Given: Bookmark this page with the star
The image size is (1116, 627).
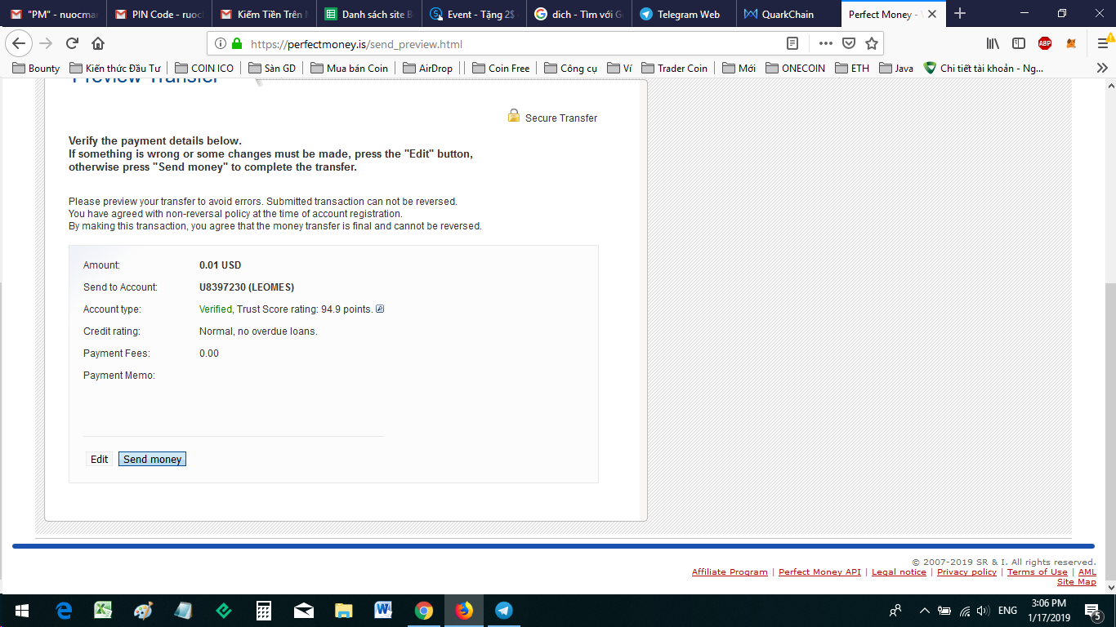Looking at the screenshot, I should click(872, 43).
